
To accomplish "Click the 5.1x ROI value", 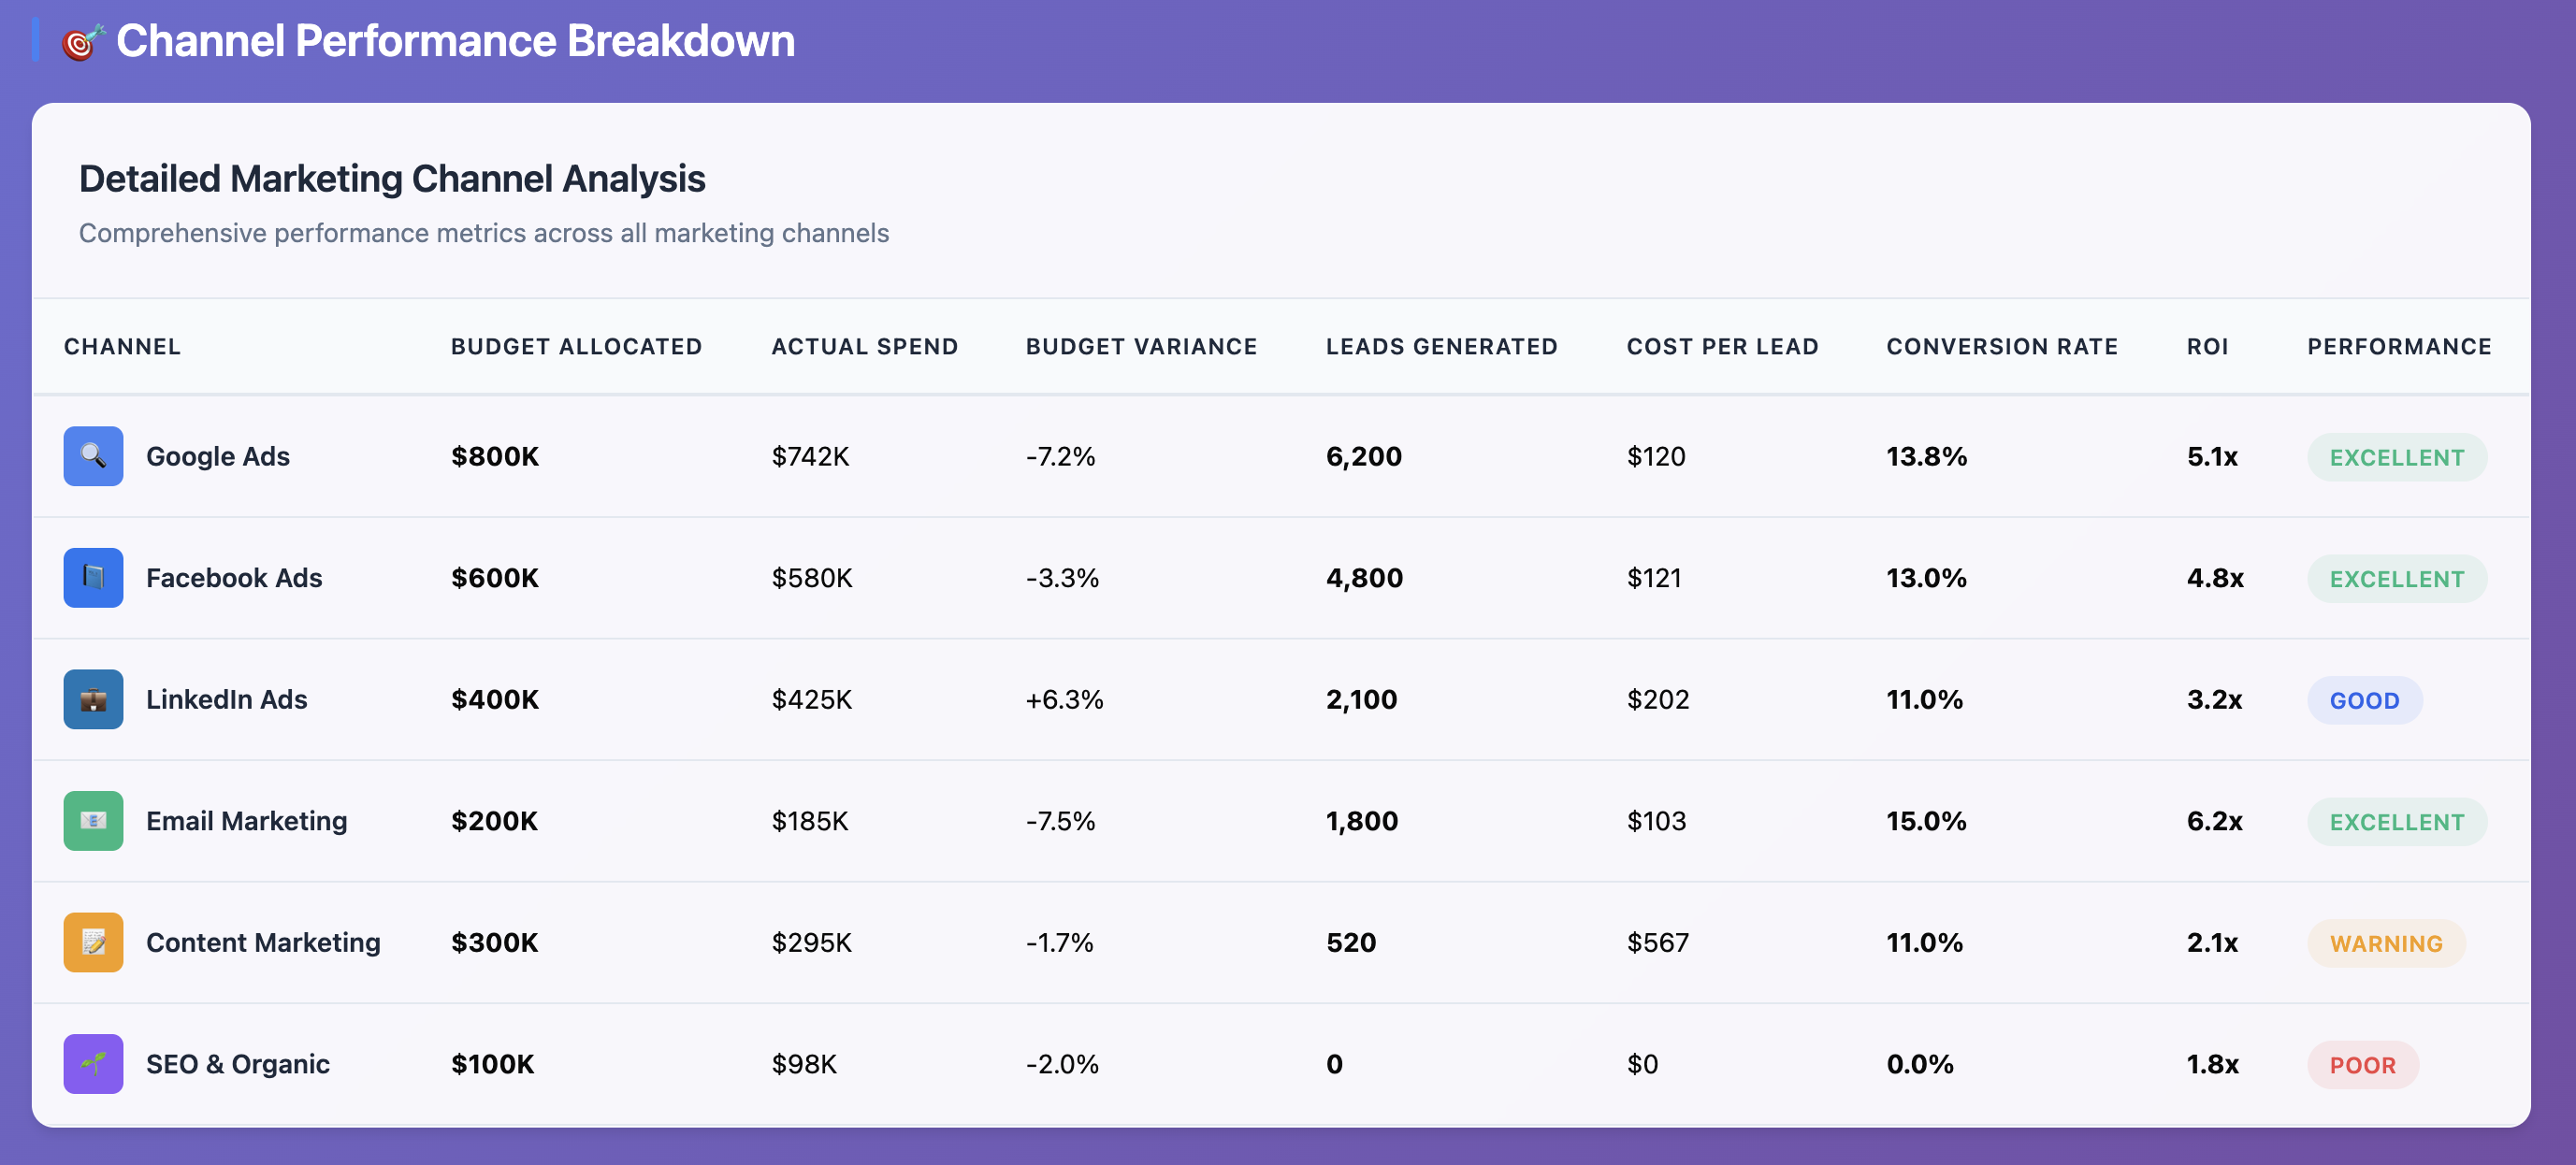I will (2212, 456).
